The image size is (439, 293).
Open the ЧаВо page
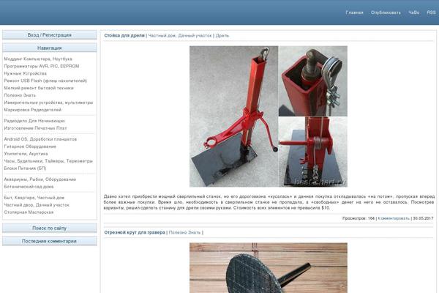[414, 12]
